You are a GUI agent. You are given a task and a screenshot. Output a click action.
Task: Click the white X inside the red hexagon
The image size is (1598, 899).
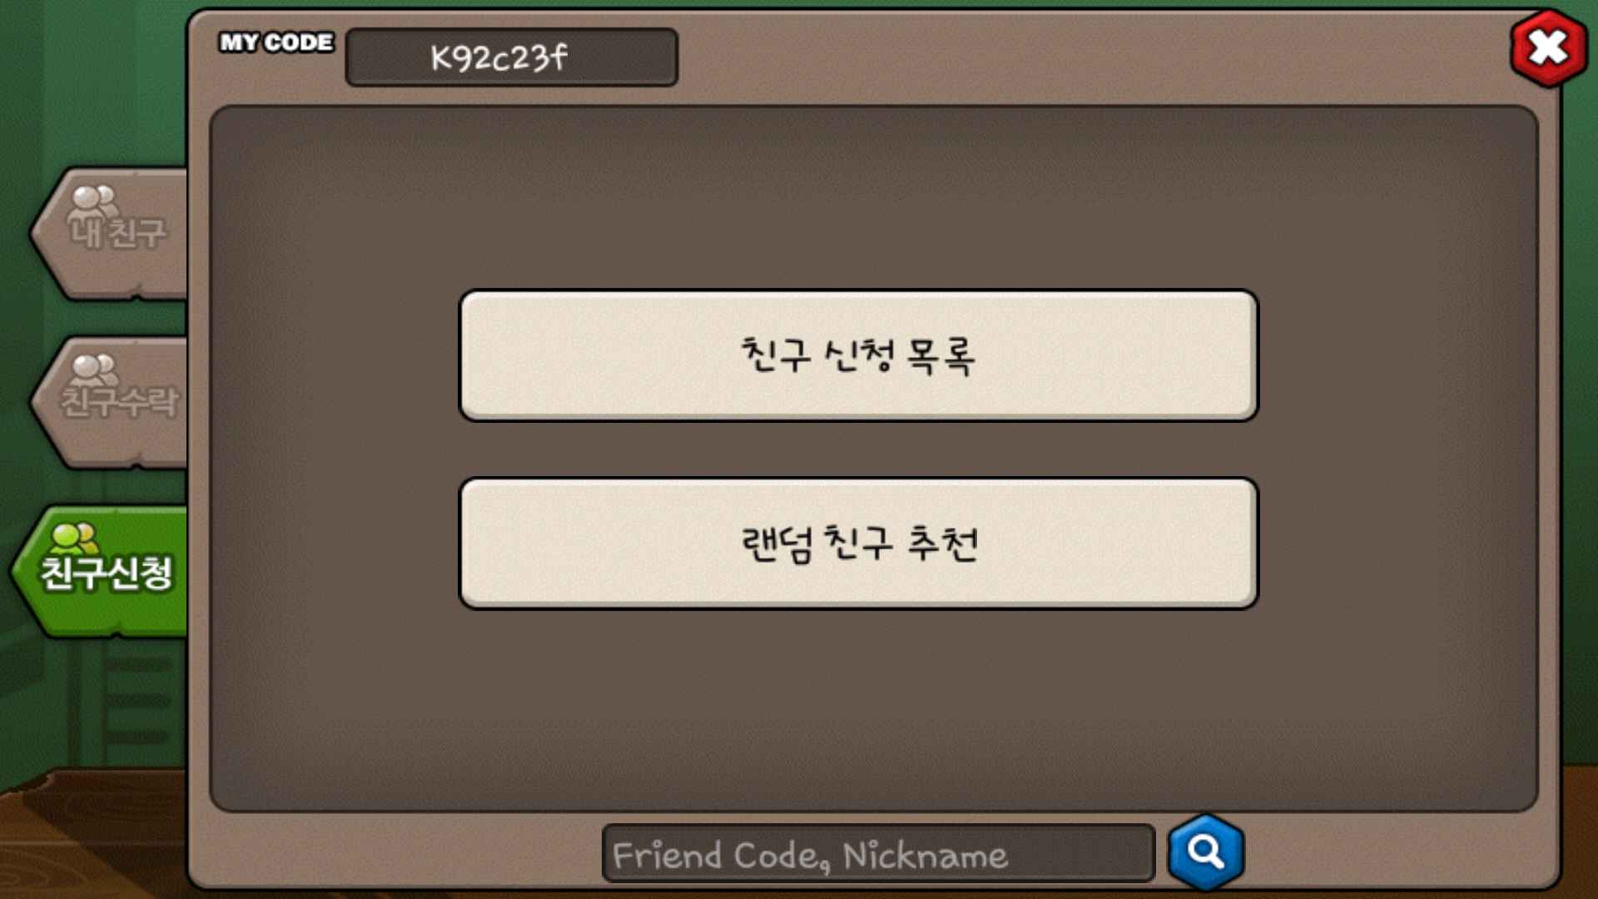(1548, 47)
